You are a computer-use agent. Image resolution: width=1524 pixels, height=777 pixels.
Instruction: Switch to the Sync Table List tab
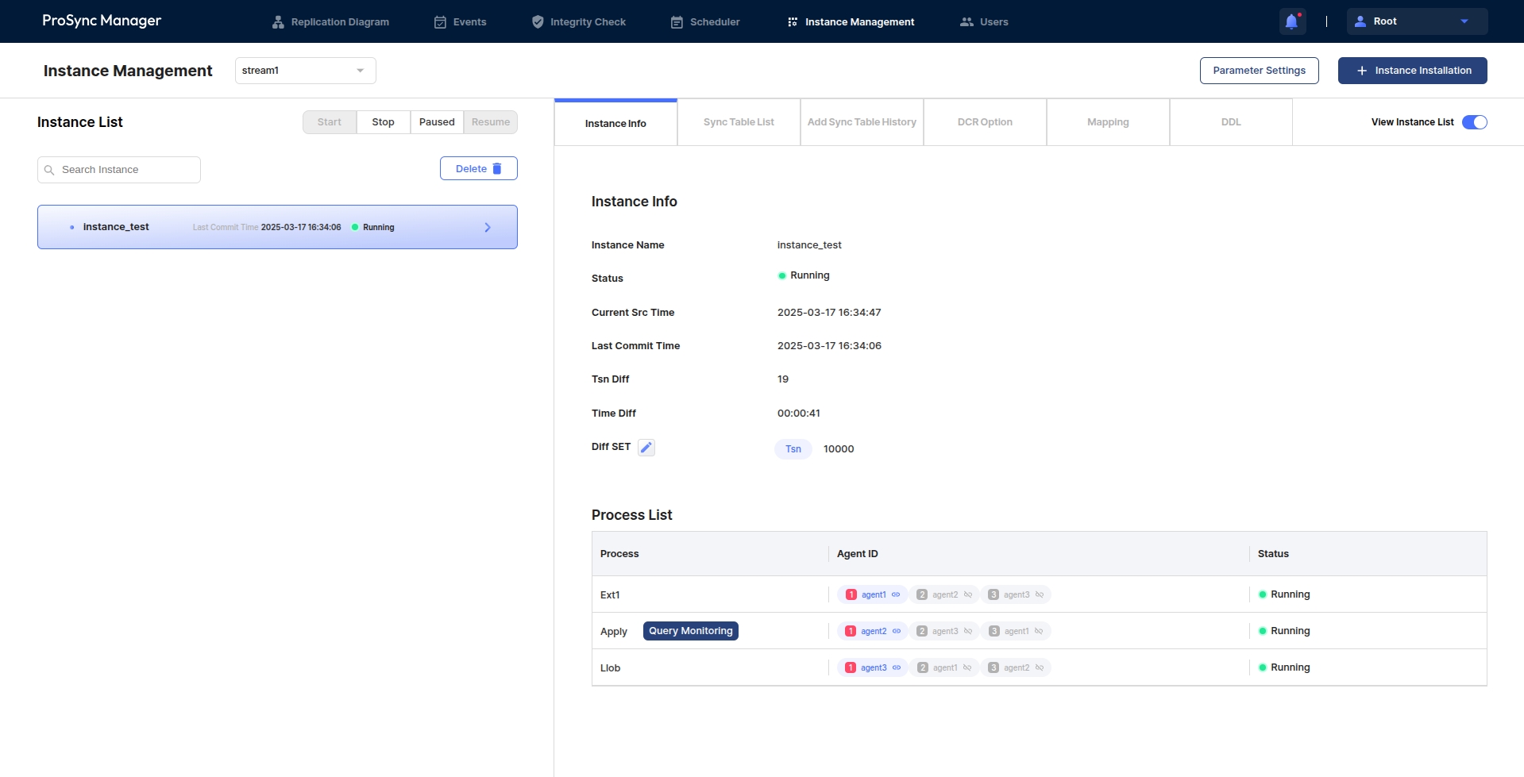pyautogui.click(x=739, y=122)
